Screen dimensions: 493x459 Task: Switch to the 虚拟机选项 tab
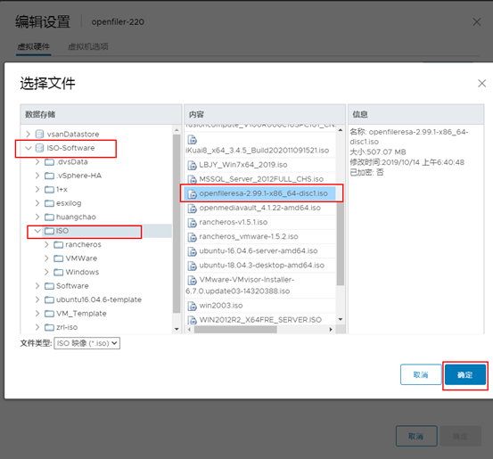[x=88, y=47]
